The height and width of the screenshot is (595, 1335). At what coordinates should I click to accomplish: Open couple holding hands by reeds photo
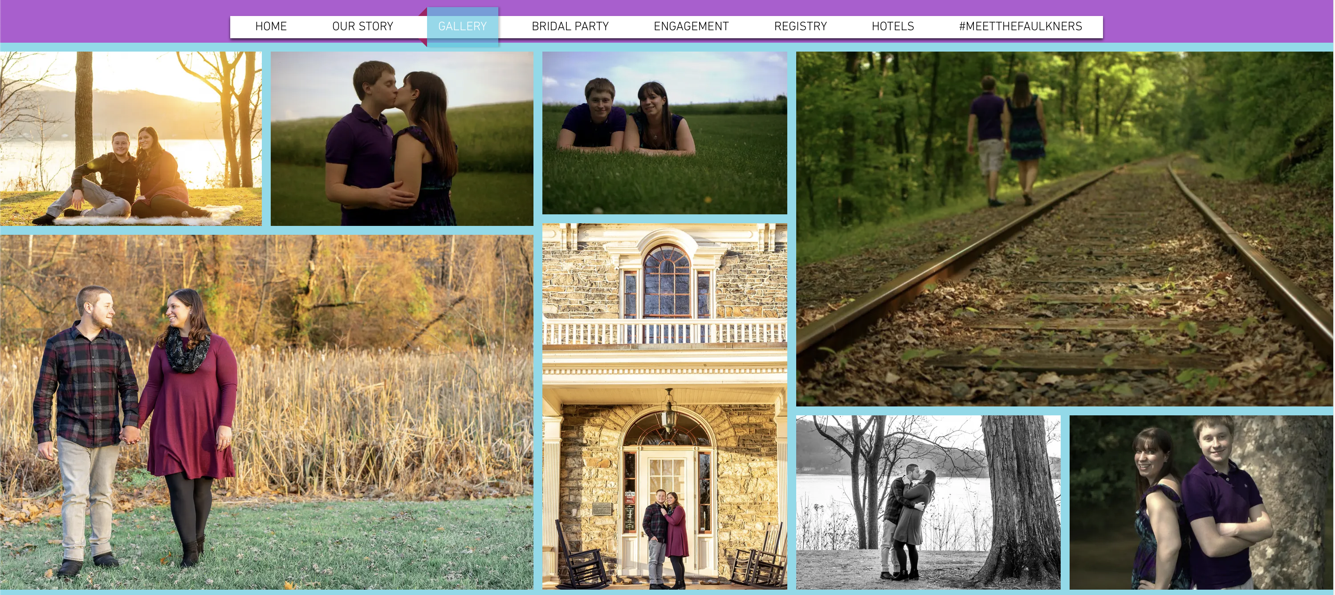coord(266,412)
